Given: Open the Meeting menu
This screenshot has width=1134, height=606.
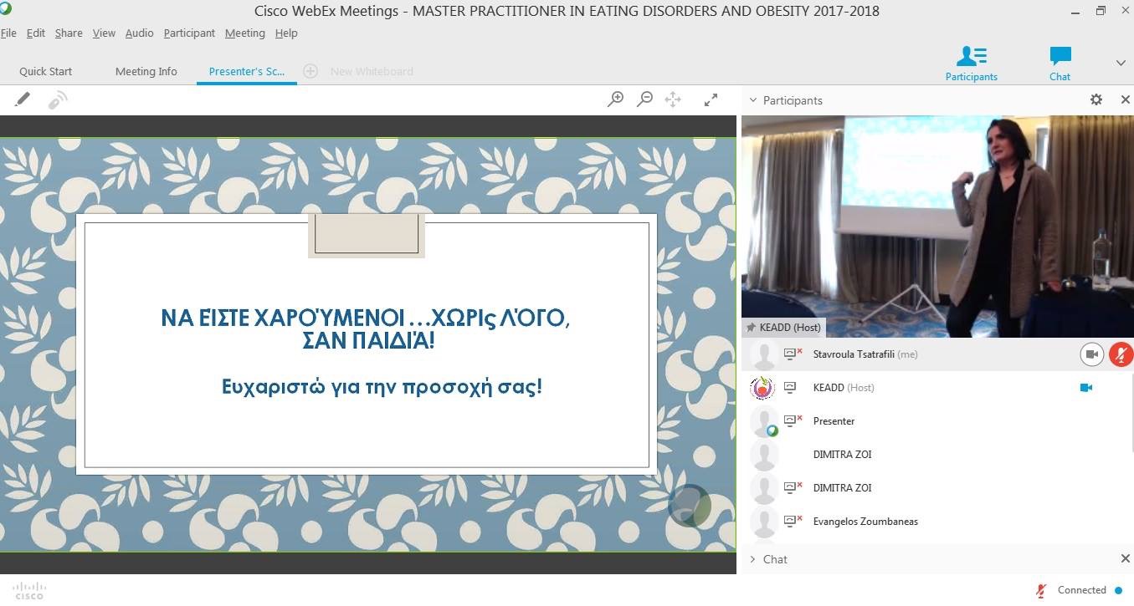Looking at the screenshot, I should (244, 33).
